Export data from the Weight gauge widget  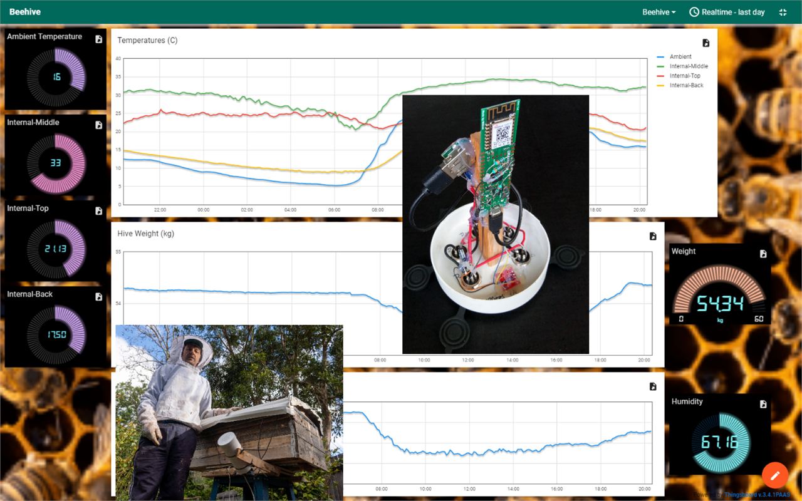[763, 254]
